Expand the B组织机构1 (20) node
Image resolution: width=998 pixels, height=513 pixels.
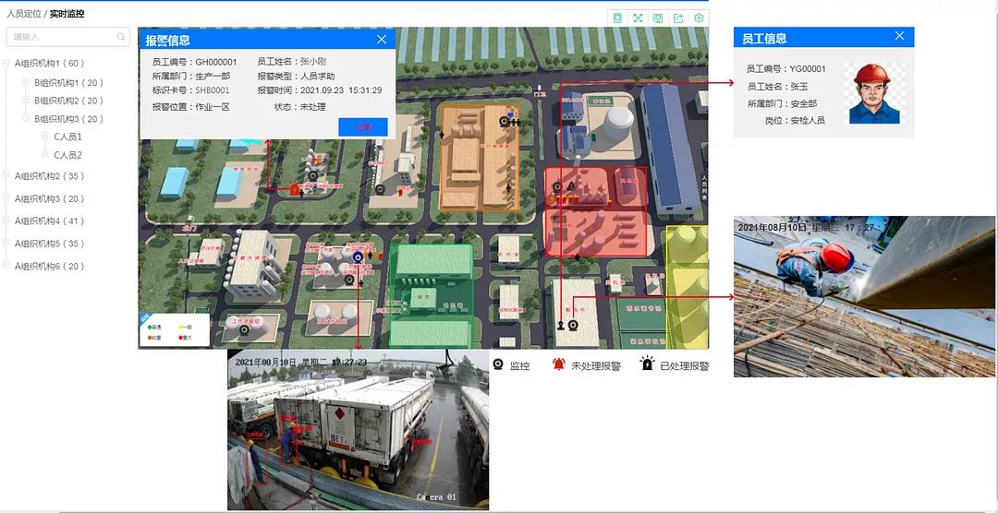click(27, 82)
